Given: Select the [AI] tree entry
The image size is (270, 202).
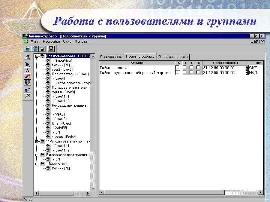Looking at the screenshot, I should 56,110.
